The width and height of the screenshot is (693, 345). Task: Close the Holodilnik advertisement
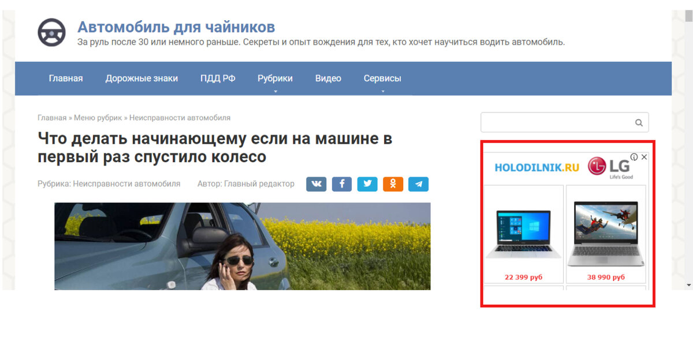[x=644, y=157]
